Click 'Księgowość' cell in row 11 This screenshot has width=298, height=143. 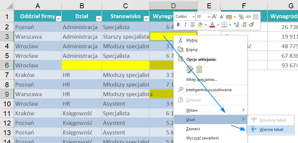(x=82, y=113)
